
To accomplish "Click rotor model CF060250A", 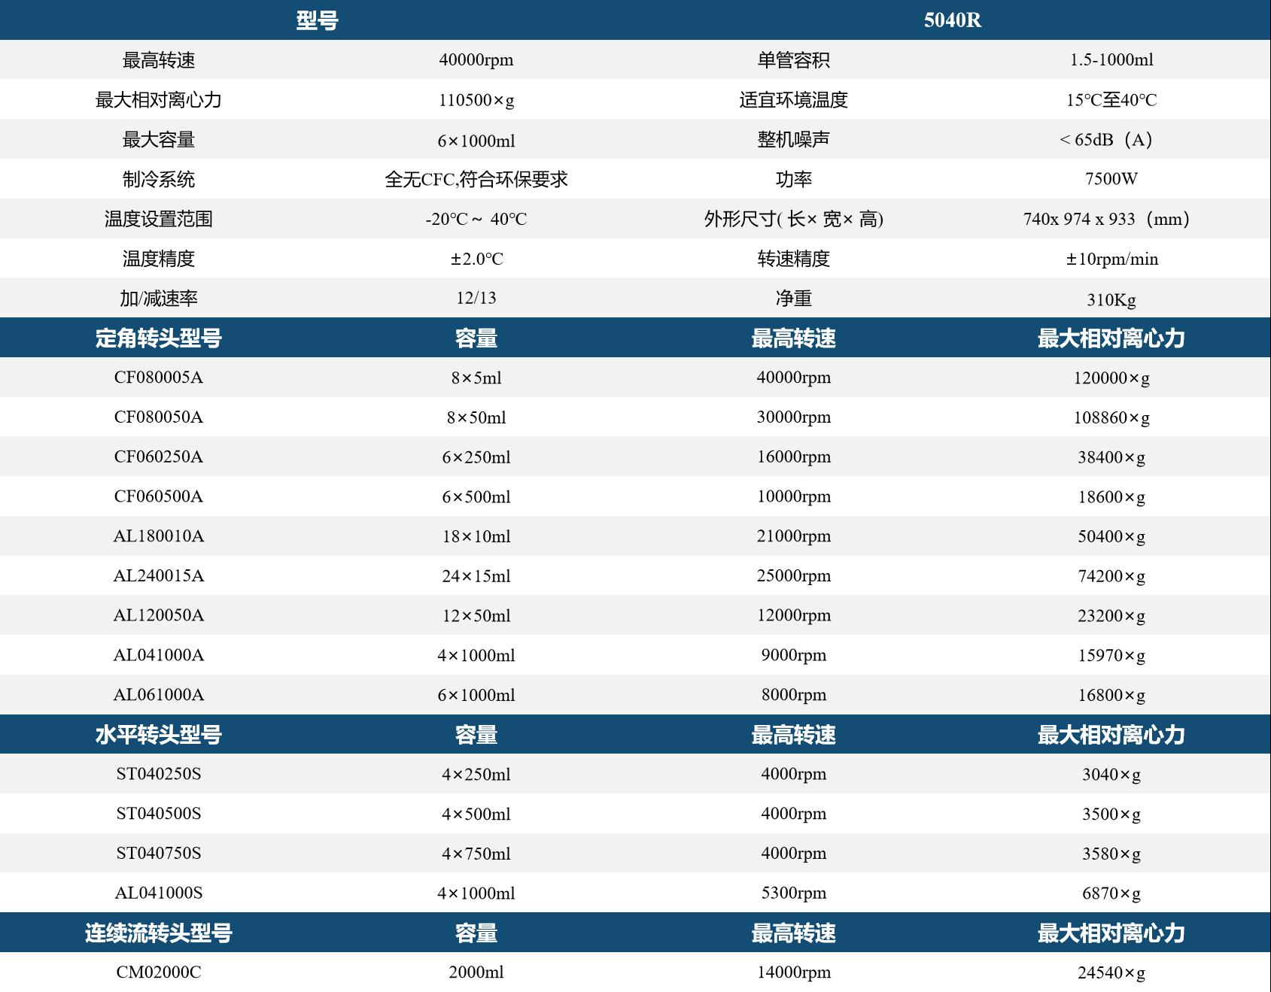I will (x=158, y=457).
